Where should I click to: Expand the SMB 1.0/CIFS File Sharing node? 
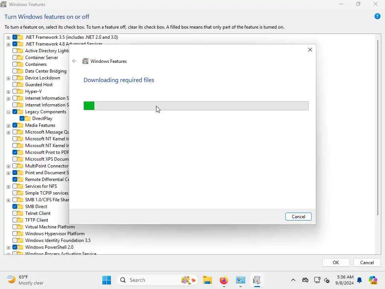[x=8, y=200]
